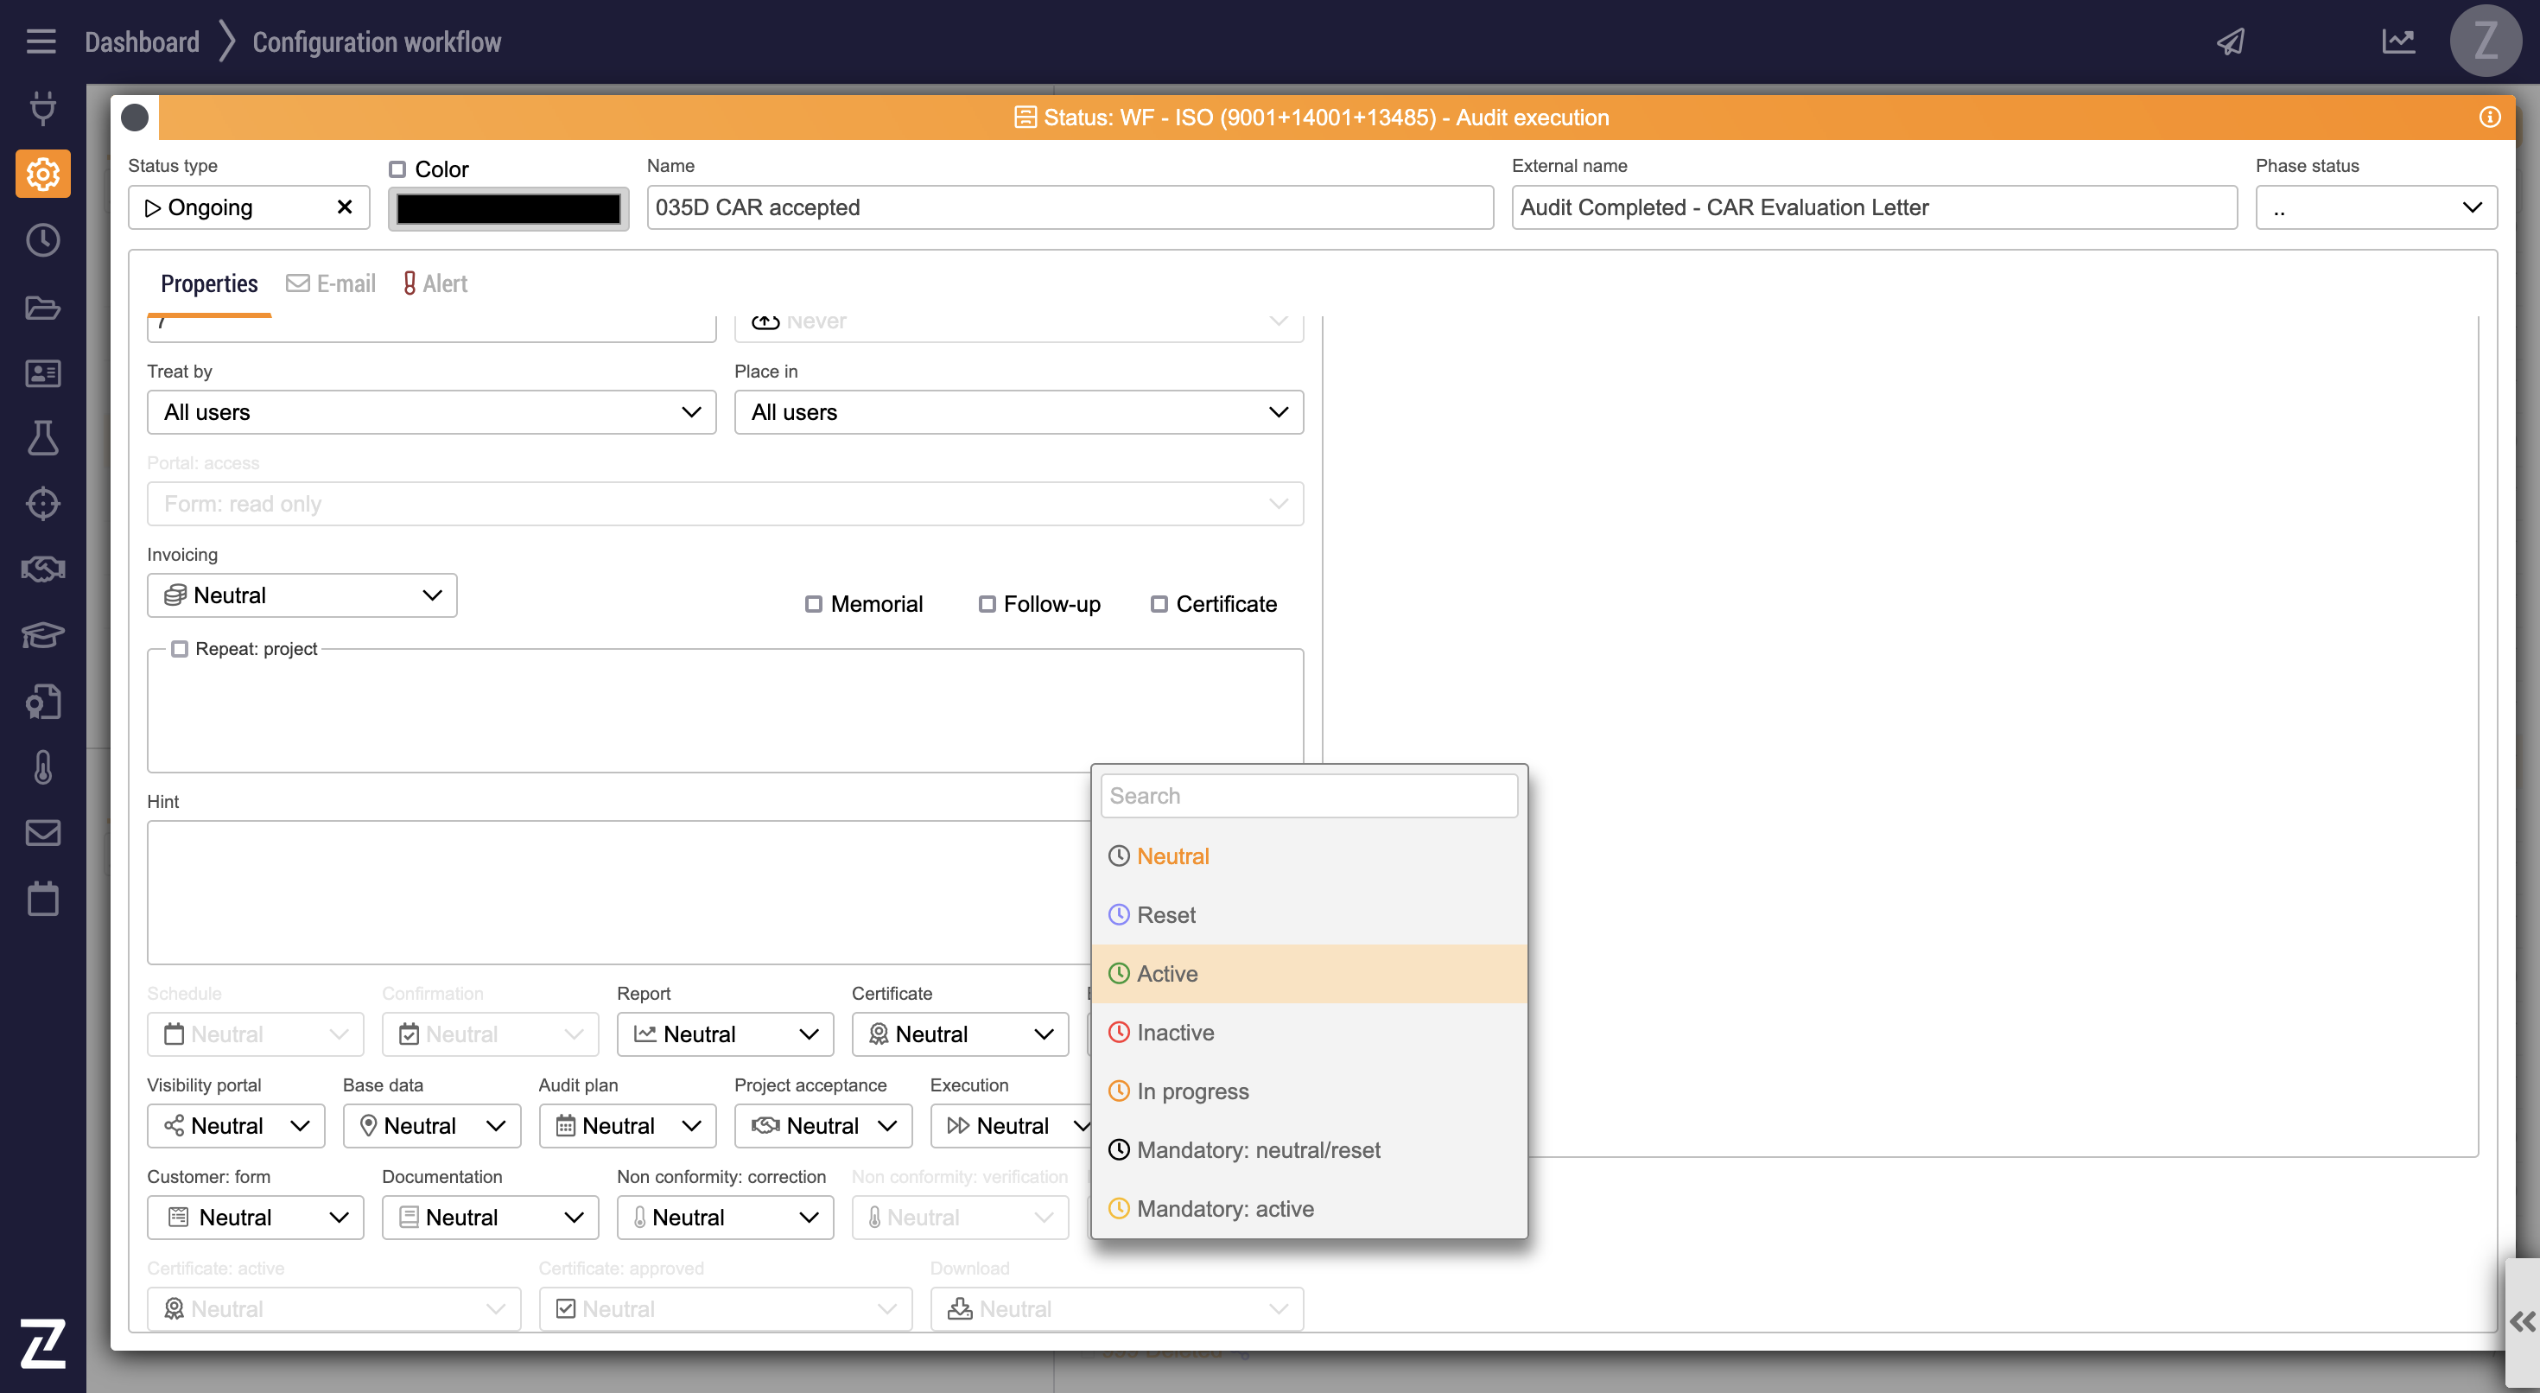Open the Invoicing Neutral dropdown
The image size is (2540, 1393).
click(302, 596)
